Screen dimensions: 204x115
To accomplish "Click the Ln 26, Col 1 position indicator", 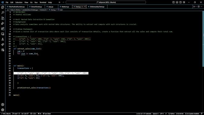I will (144, 114).
